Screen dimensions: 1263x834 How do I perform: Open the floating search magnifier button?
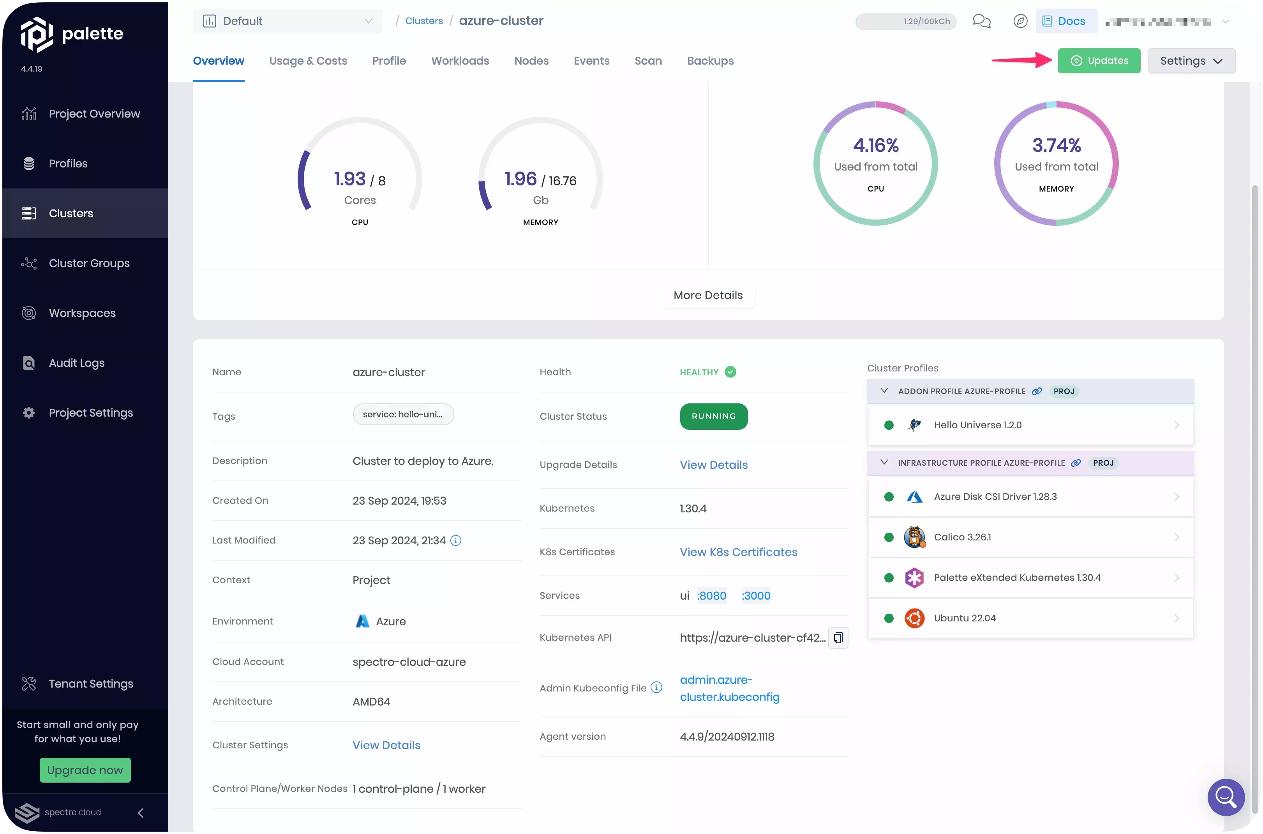click(1226, 797)
